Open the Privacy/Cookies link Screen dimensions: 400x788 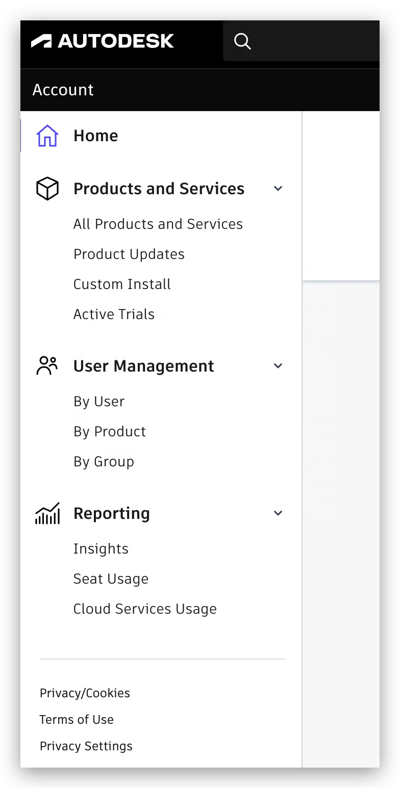click(85, 693)
